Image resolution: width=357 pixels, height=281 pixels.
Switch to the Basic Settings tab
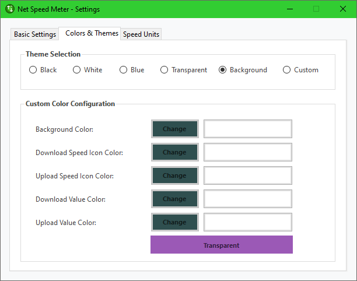[x=35, y=34]
